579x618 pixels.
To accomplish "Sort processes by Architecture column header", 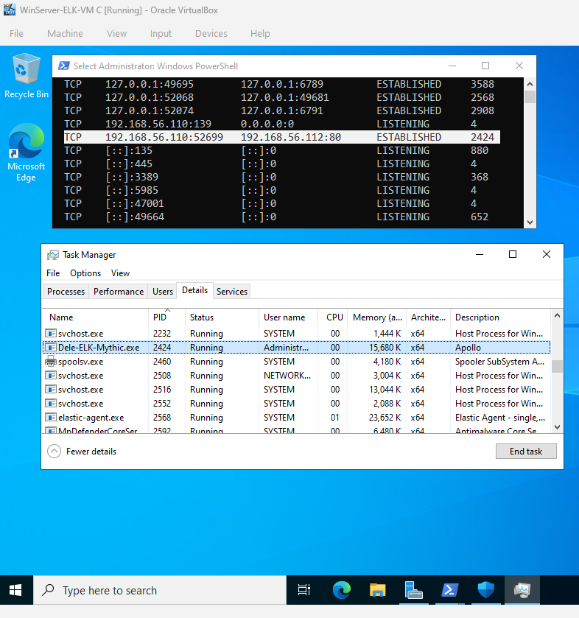I will click(428, 317).
